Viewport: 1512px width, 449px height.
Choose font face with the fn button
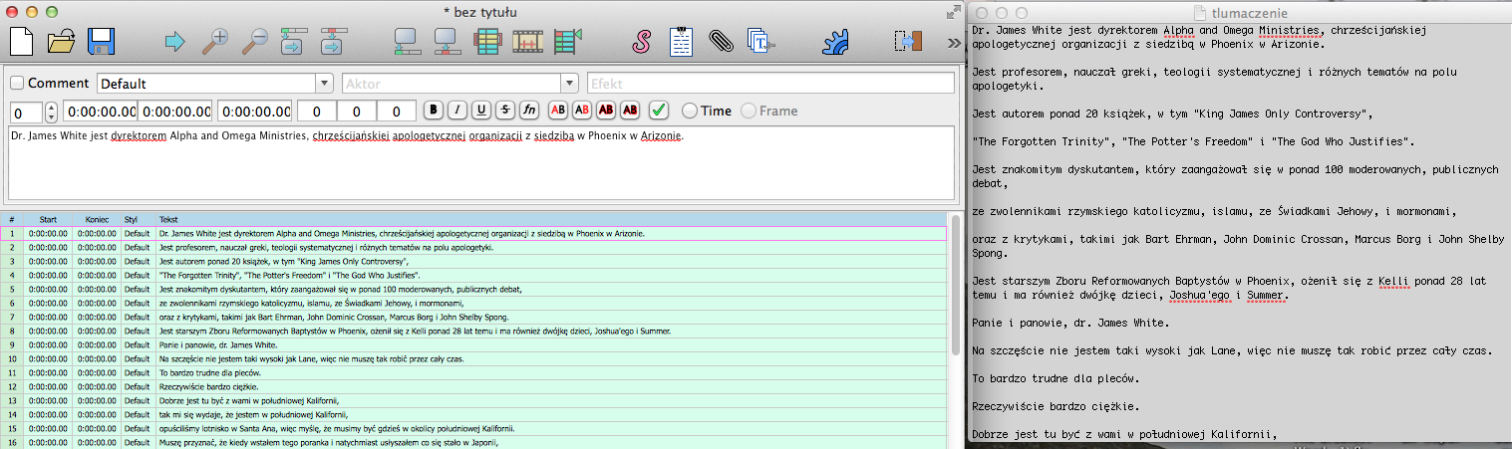tap(529, 111)
